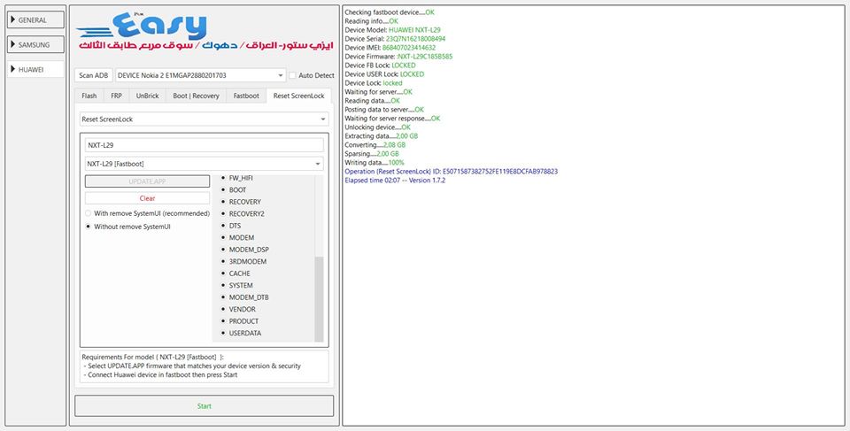850x431 pixels.
Task: Toggle the DTS partition option
Action: click(230, 226)
